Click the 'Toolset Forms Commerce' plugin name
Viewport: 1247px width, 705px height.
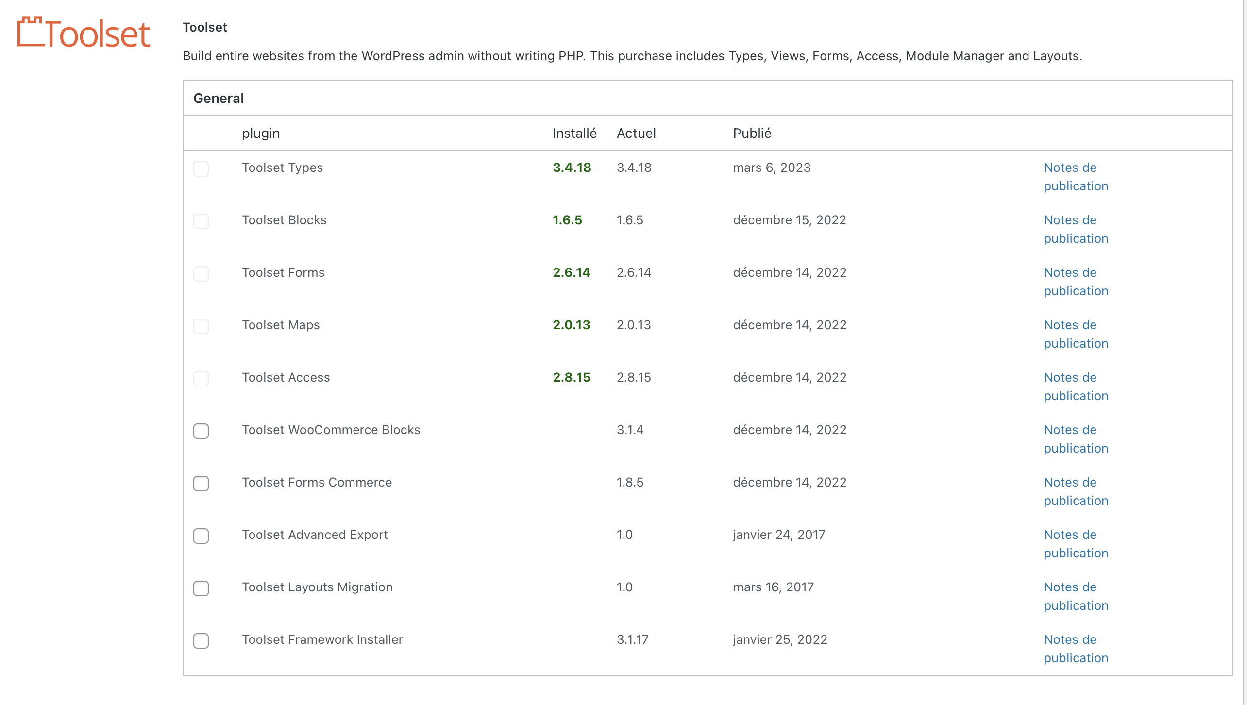point(317,482)
